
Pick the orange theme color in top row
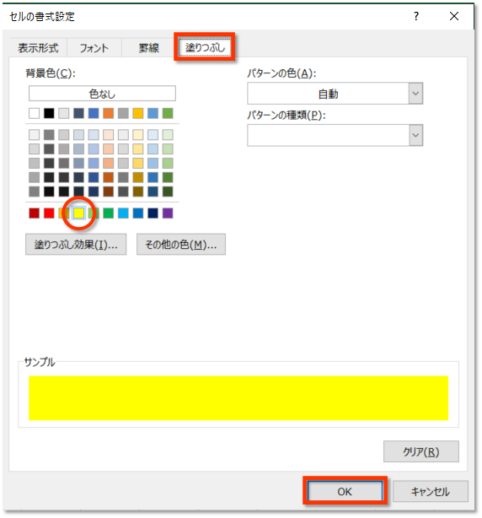108,113
